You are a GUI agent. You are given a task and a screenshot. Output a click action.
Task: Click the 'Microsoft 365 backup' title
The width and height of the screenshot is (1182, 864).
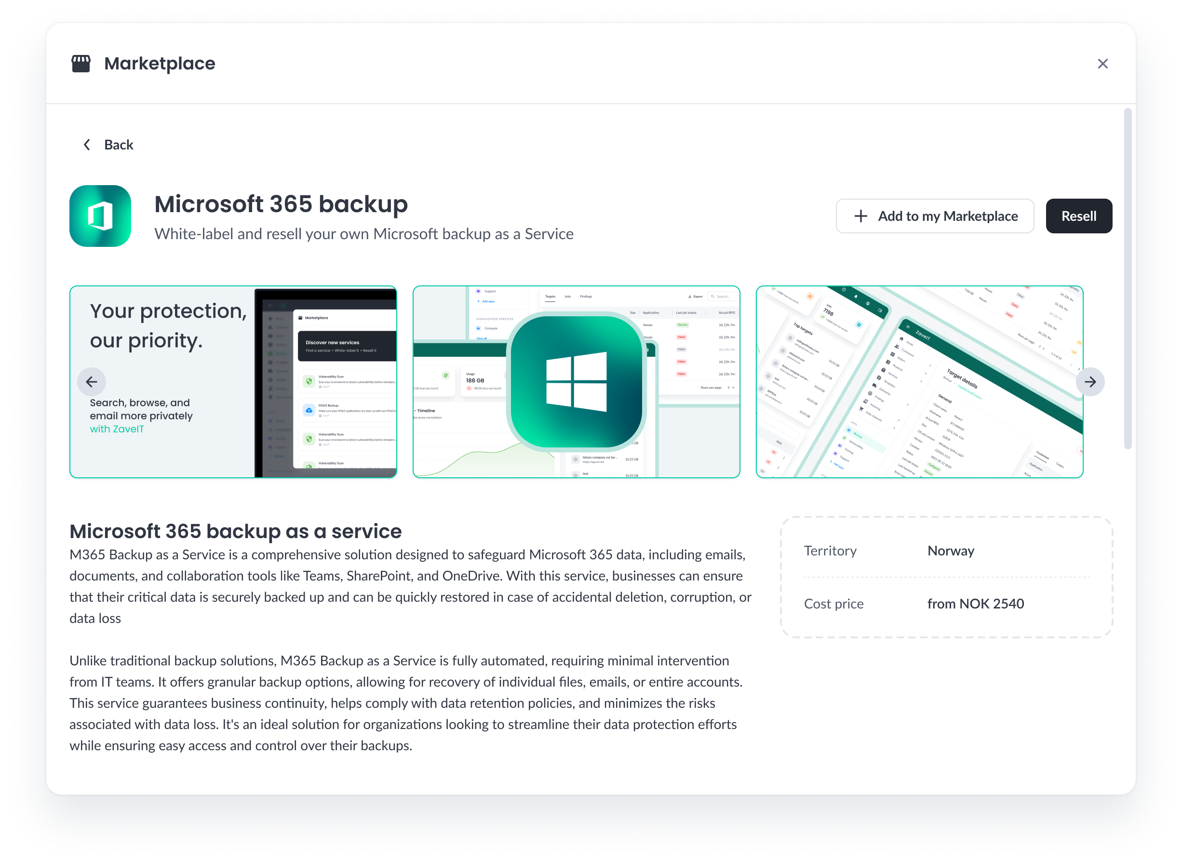[281, 204]
